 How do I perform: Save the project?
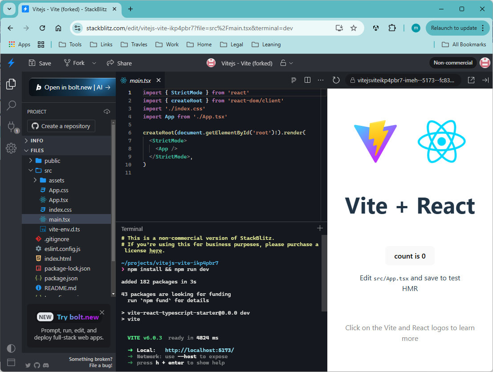(40, 63)
